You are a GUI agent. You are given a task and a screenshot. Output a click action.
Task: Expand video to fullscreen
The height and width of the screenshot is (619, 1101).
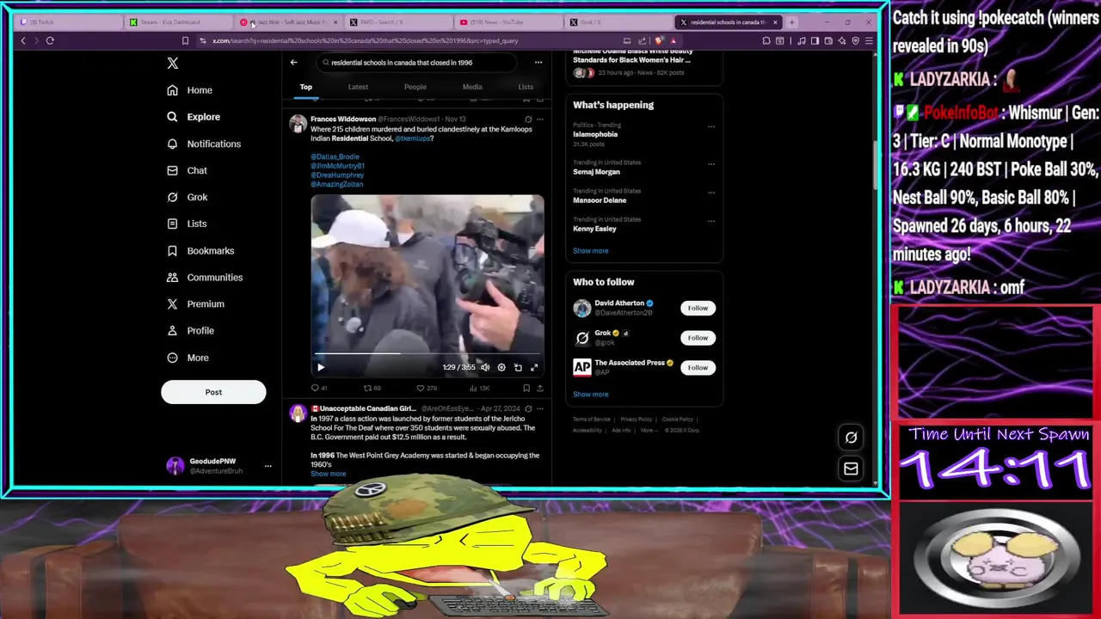pos(534,367)
